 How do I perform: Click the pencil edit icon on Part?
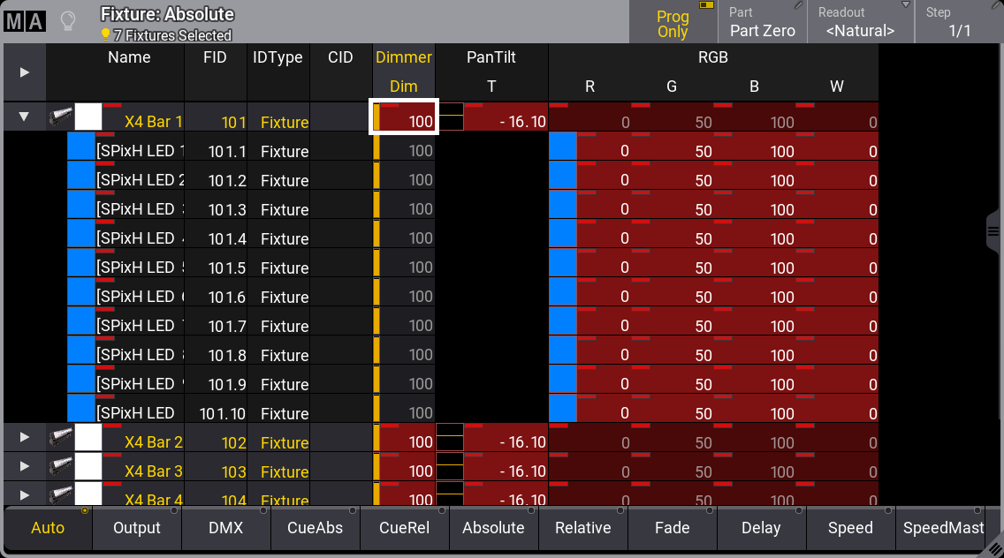click(x=799, y=6)
